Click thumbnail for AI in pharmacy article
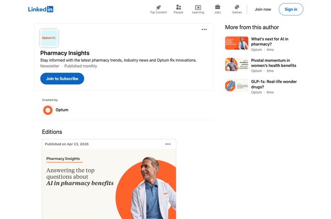This screenshot has width=331, height=219. (237, 43)
